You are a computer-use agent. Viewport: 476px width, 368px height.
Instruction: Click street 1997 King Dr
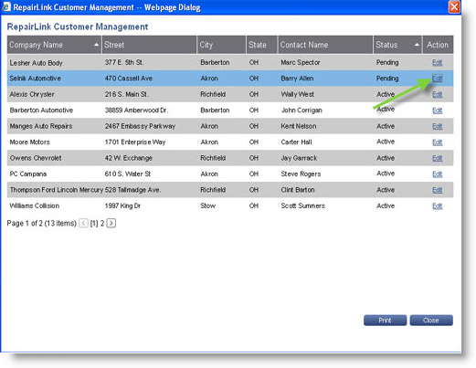(122, 205)
